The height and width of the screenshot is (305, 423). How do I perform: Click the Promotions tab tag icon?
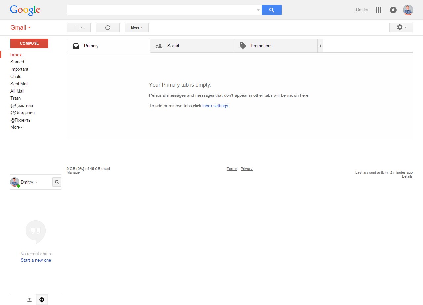coord(243,46)
